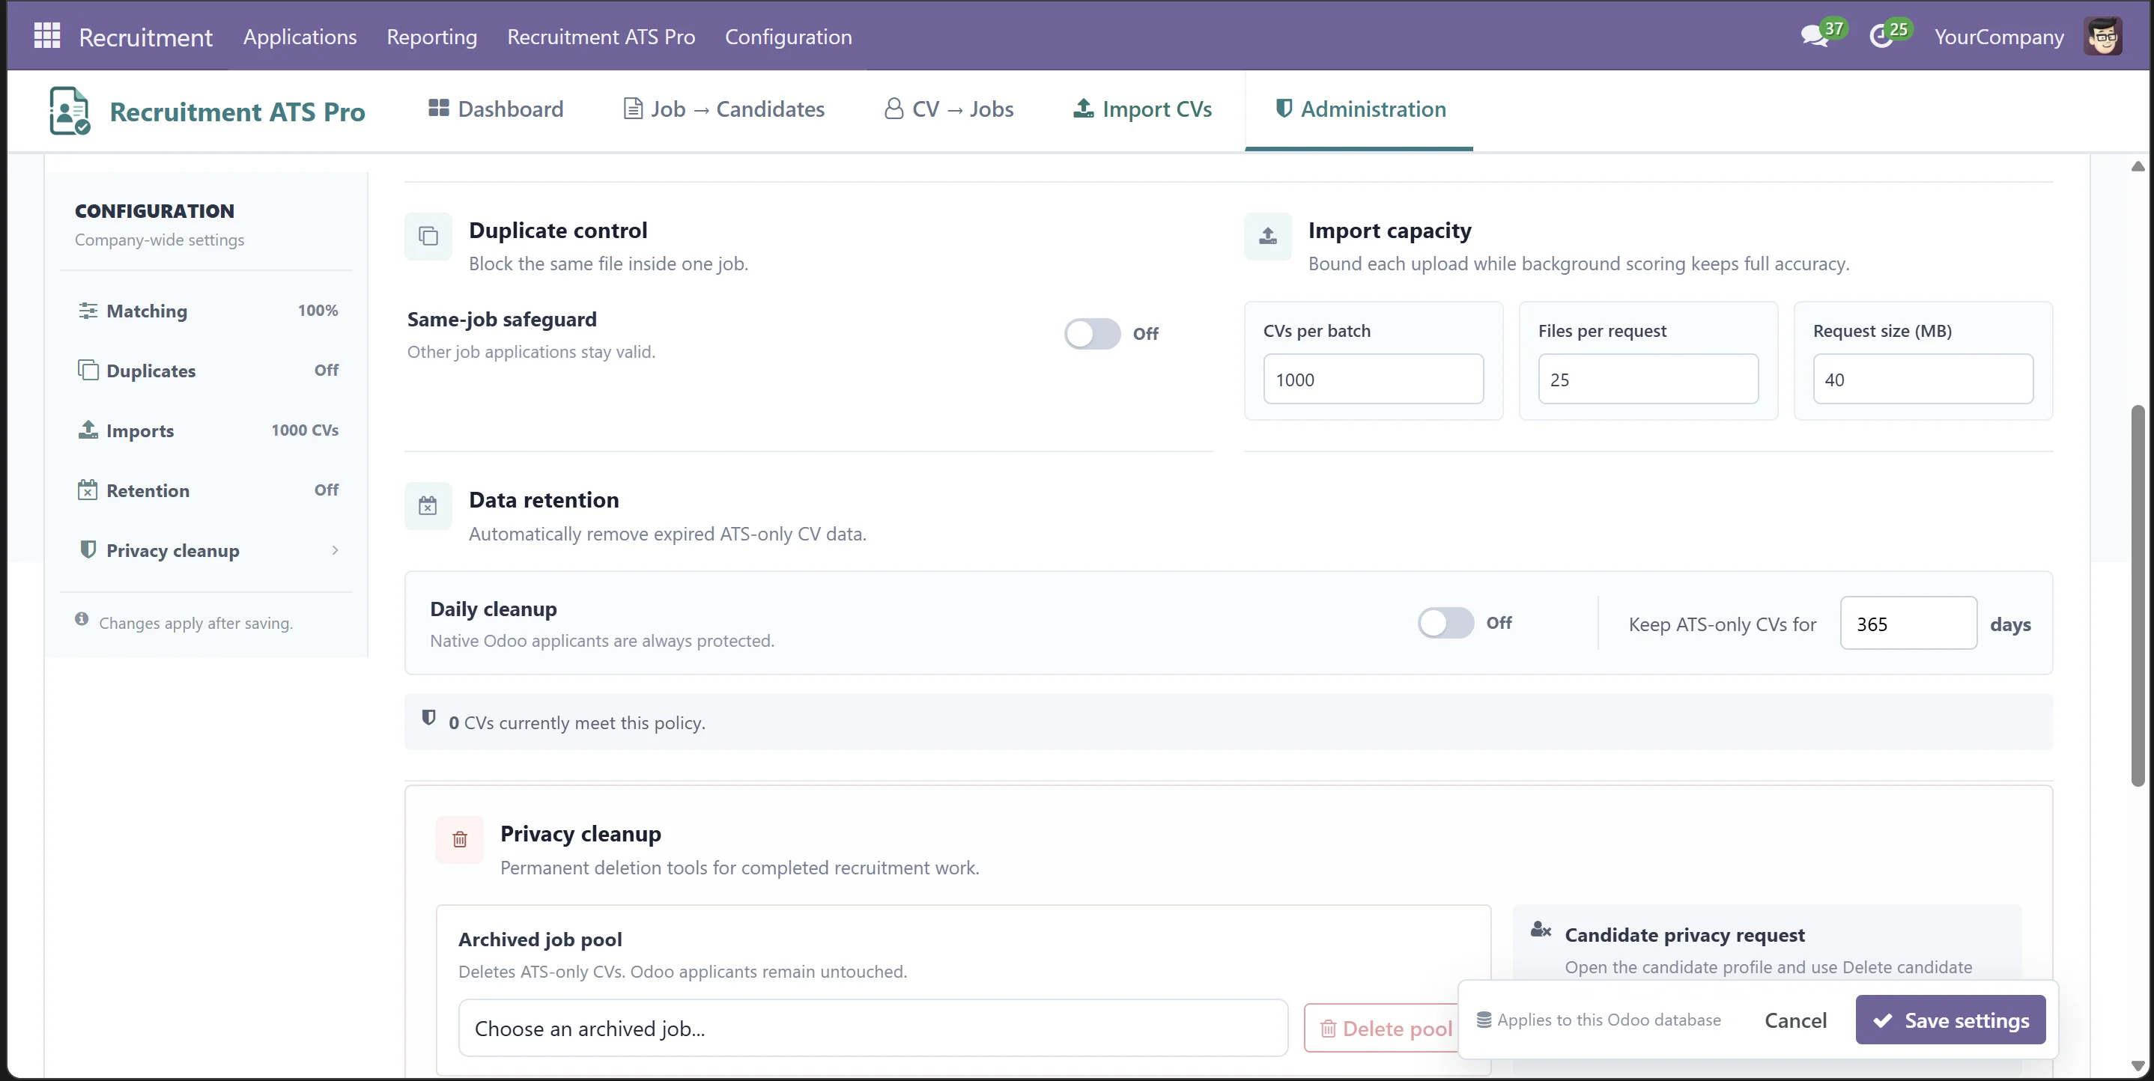2154x1081 pixels.
Task: Click the '0 CVs currently meet this policy' text
Action: [577, 722]
